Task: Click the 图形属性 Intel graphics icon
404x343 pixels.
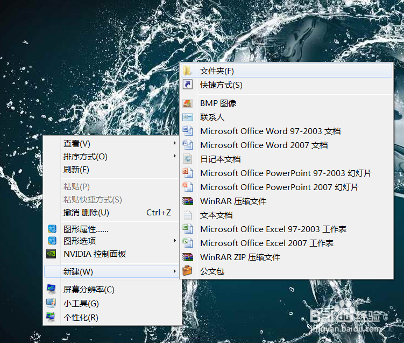Action: tap(52, 229)
